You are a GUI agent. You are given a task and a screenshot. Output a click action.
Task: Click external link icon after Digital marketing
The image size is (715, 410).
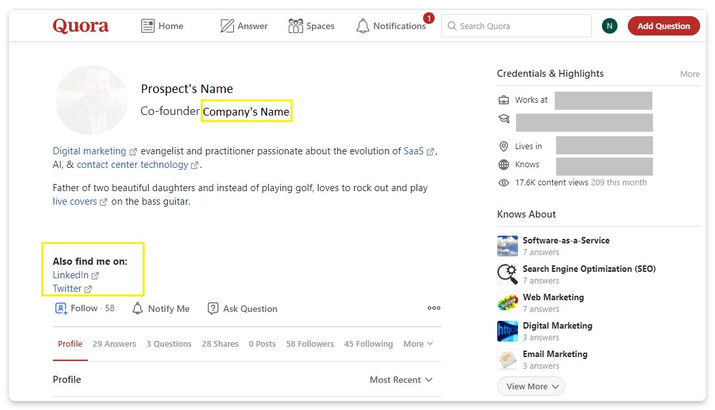click(x=133, y=152)
